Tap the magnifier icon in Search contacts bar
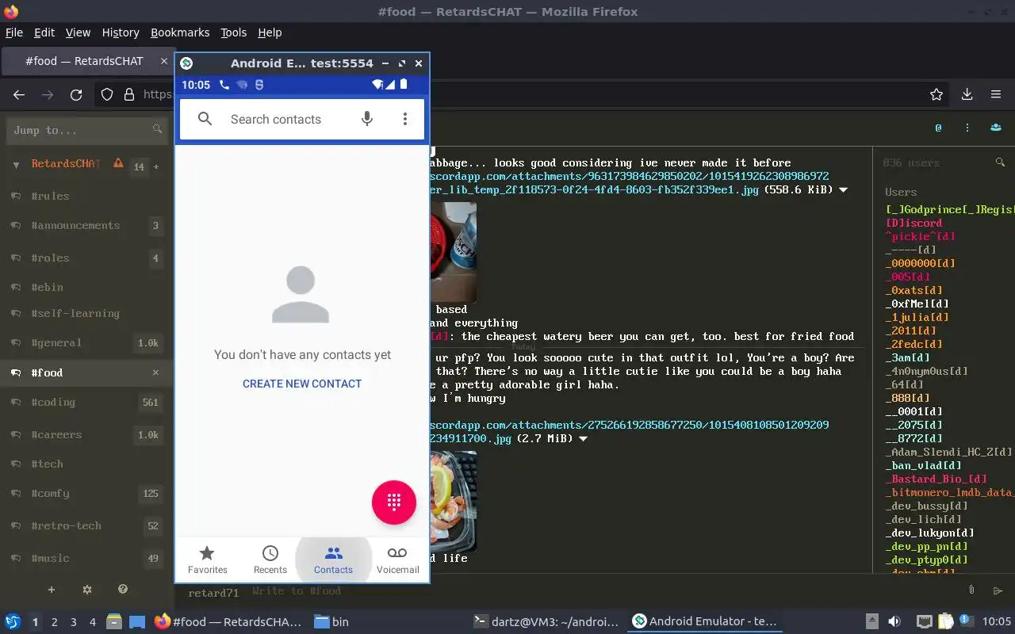Screen dimensions: 1015x634 pyautogui.click(x=205, y=119)
